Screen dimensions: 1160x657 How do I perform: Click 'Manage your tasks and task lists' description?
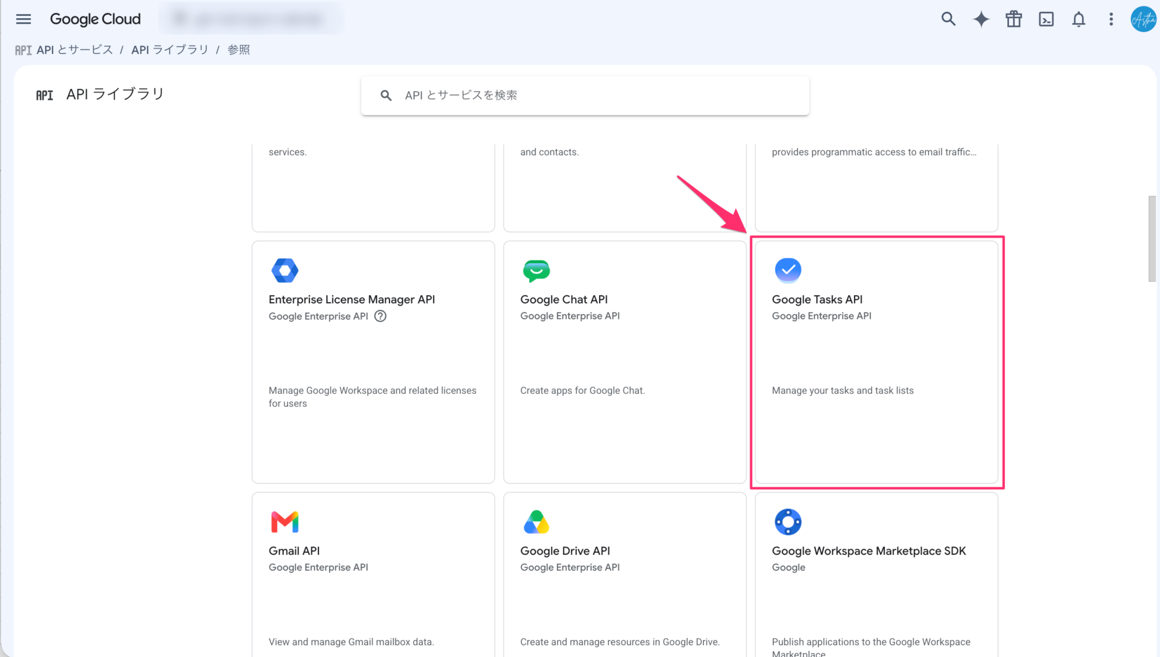click(843, 390)
